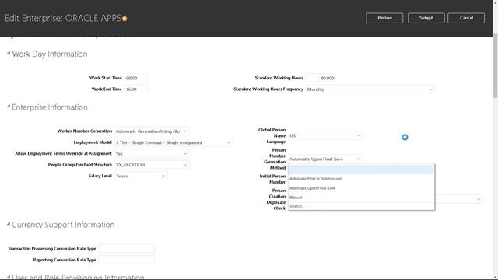Screen dimensions: 498x280
Task: Edit the Work Start Time field
Action: pos(135,78)
